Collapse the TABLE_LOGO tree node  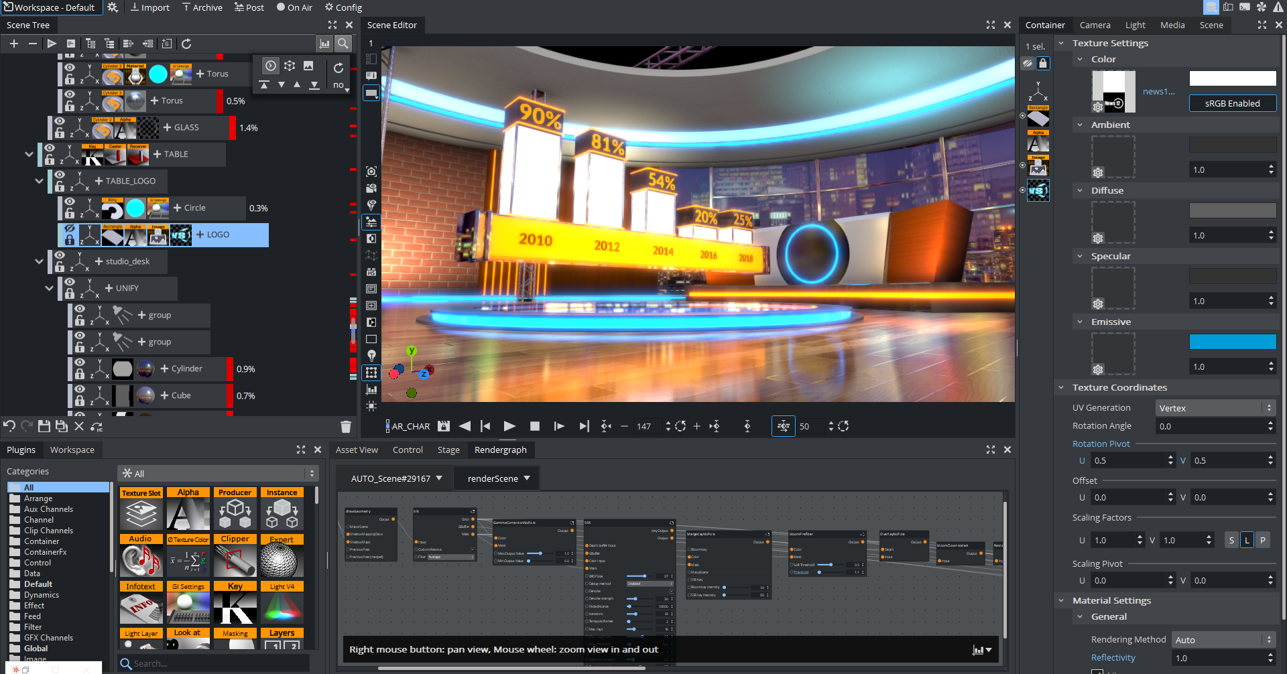coord(39,181)
